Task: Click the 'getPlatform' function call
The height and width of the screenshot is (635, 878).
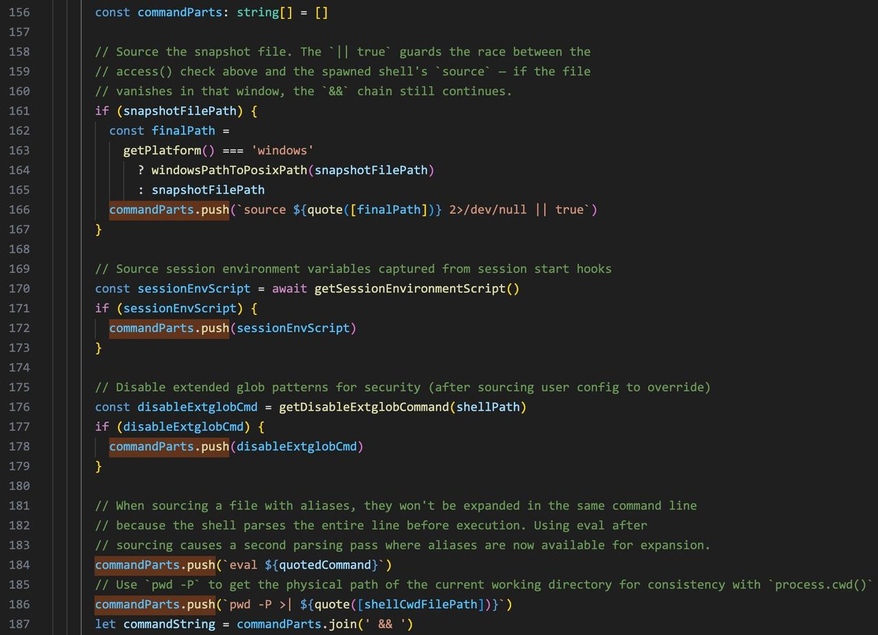Action: pos(163,150)
